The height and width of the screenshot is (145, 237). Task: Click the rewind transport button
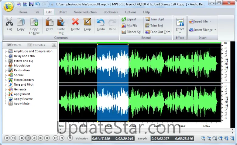pos(13,138)
